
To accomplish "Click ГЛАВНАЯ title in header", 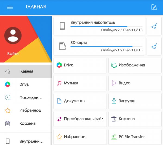I will pos(36,7).
